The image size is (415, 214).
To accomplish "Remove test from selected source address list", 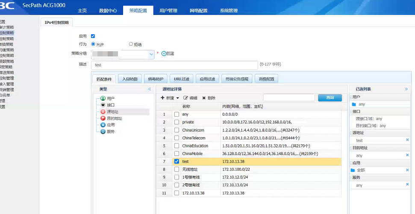I will pyautogui.click(x=407, y=140).
